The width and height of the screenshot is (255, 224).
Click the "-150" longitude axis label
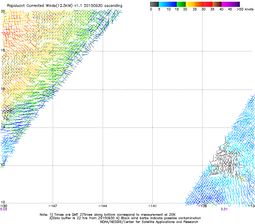pyautogui.click(x=3, y=206)
